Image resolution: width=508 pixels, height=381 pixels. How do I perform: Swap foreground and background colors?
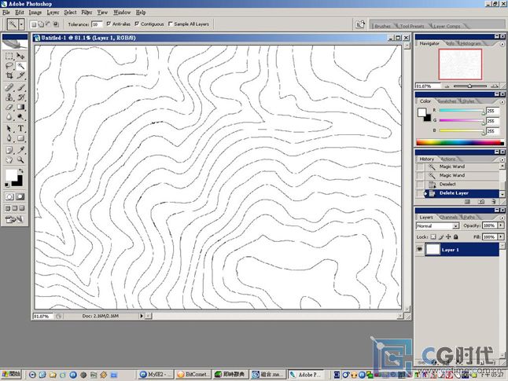(x=21, y=170)
